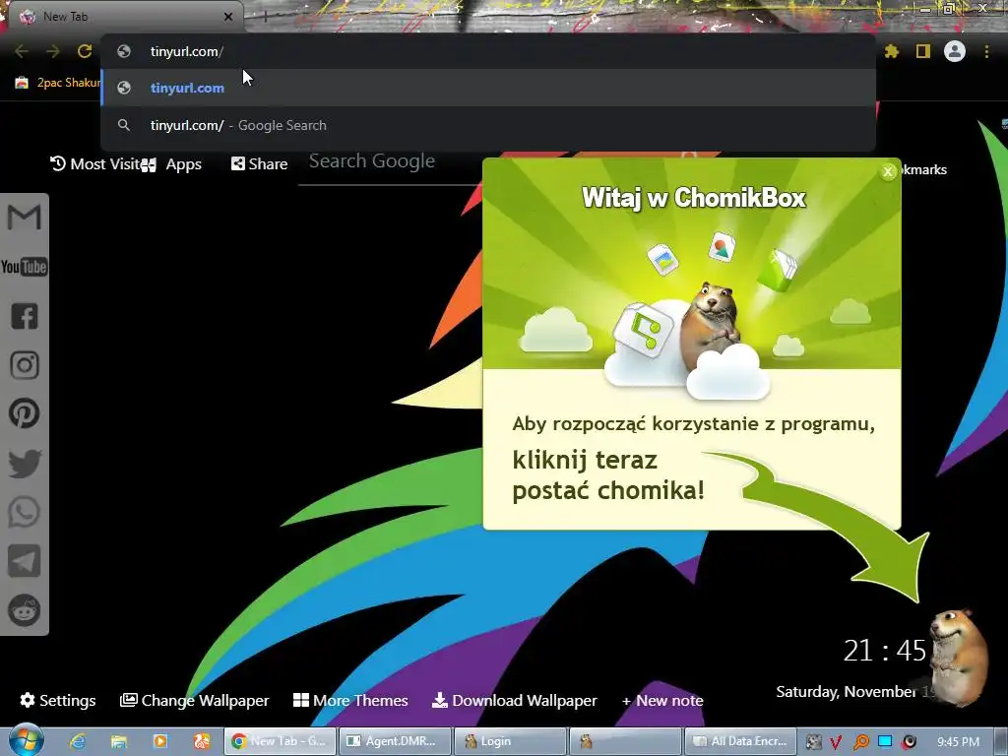Click the red V tray icon
The height and width of the screenshot is (756, 1008).
[836, 742]
